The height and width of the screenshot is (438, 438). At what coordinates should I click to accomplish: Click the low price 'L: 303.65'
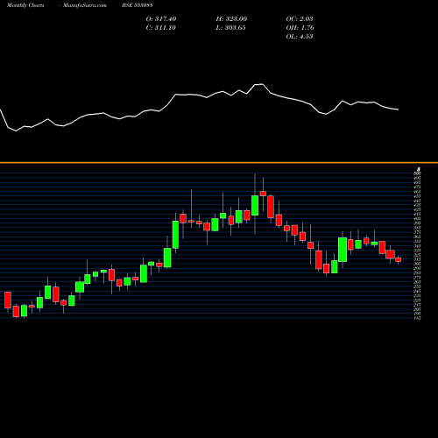(230, 28)
